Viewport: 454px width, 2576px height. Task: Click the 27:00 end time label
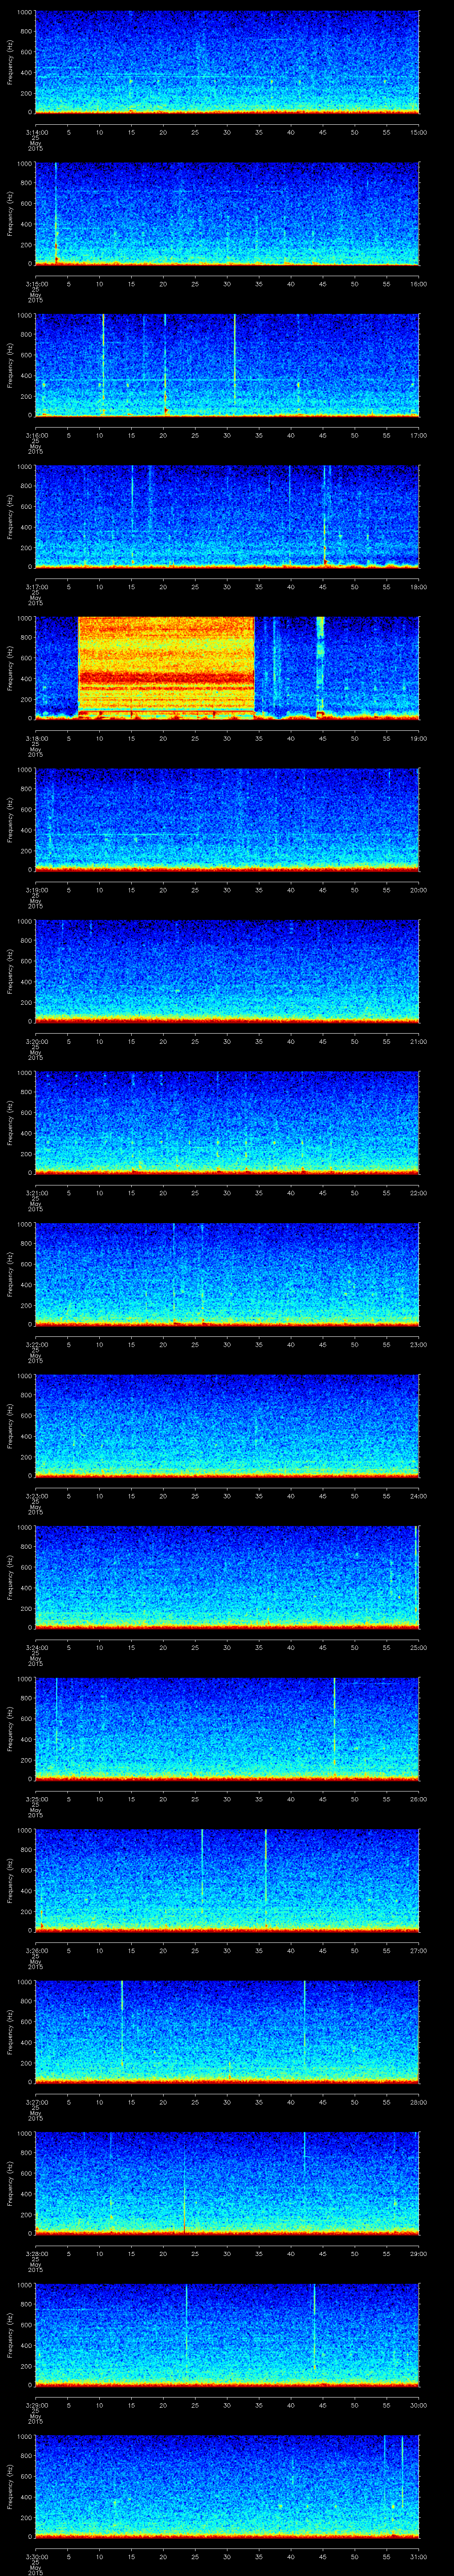419,1950
